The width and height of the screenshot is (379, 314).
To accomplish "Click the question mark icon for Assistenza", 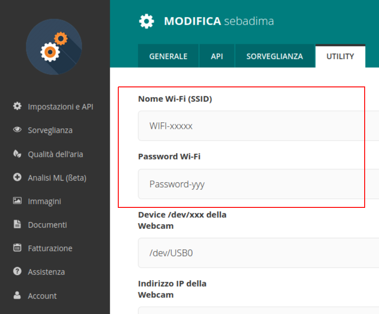I will pyautogui.click(x=17, y=271).
